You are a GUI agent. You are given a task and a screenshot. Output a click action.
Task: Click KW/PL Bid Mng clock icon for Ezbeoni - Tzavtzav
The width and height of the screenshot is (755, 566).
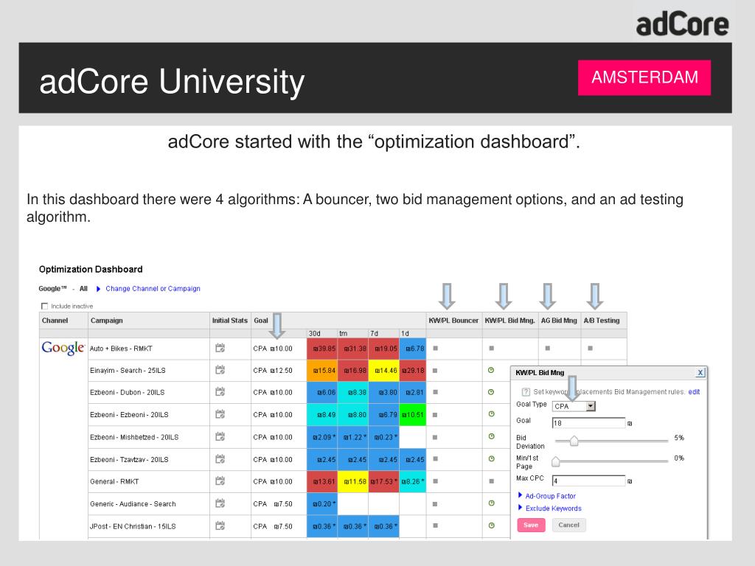(491, 459)
